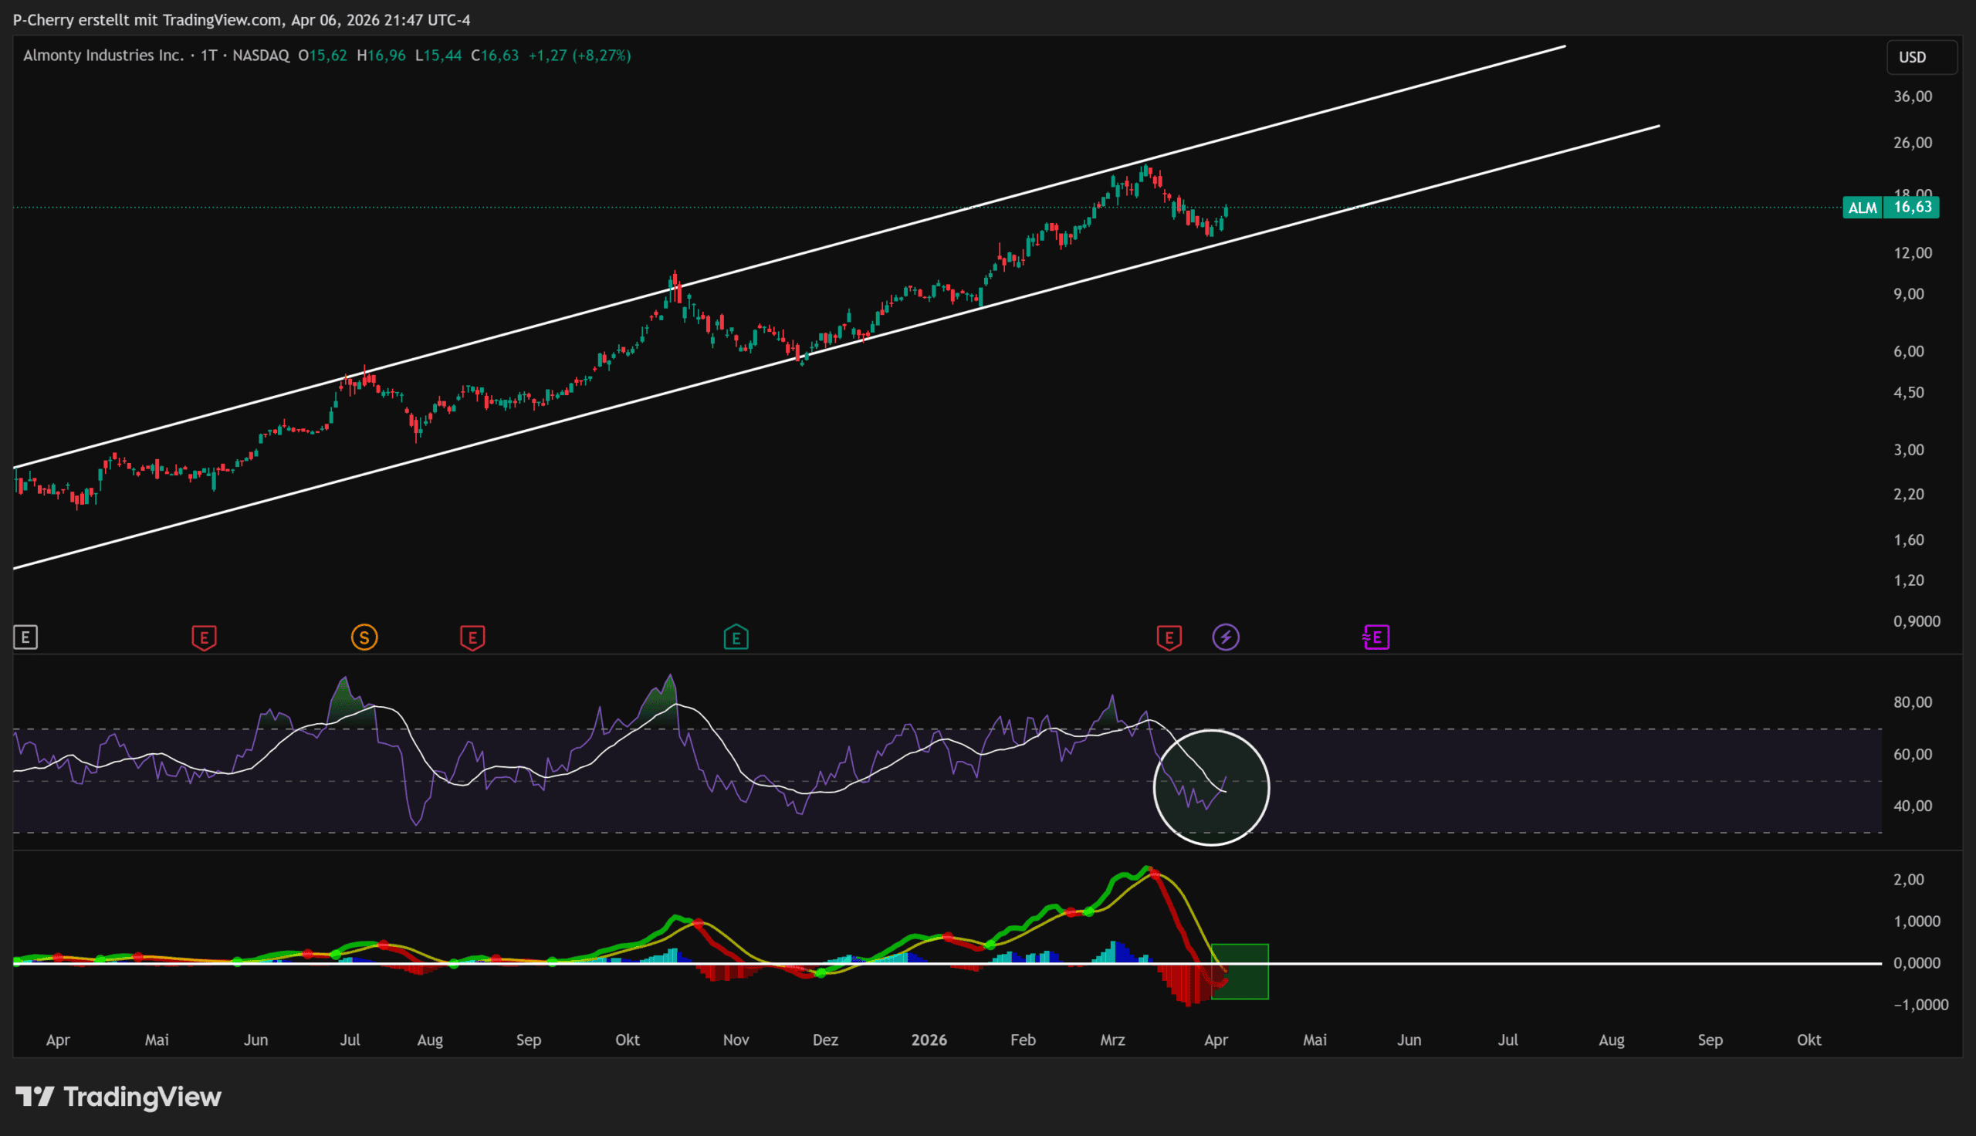Click the 36,00 price axis label
The width and height of the screenshot is (1976, 1136).
point(1912,96)
